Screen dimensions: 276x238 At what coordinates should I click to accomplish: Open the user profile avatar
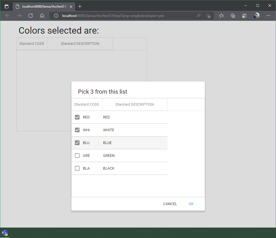tap(256, 16)
